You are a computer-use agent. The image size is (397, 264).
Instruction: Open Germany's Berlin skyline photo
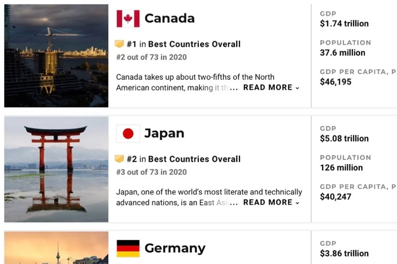56,248
